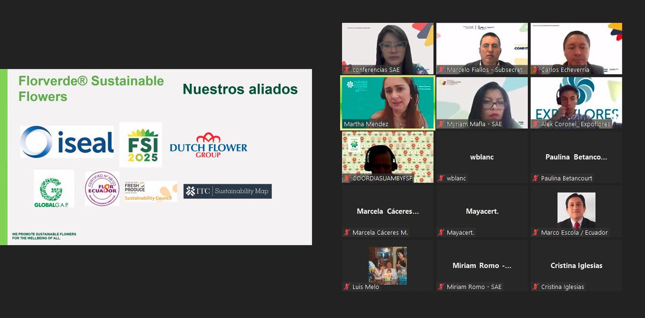645x318 pixels.
Task: Click the muted mic icon beside Carlos Echeverria
Action: (536, 70)
